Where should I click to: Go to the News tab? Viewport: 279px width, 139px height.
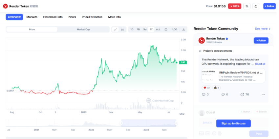coord(72,17)
